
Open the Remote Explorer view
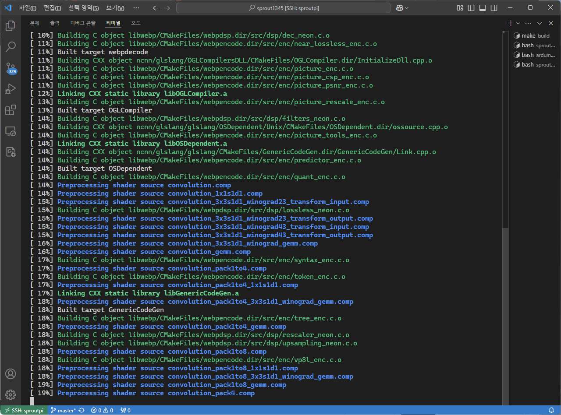coord(11,131)
